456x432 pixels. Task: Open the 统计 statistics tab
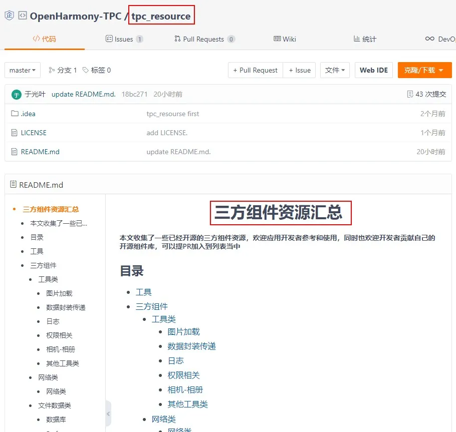coord(365,39)
